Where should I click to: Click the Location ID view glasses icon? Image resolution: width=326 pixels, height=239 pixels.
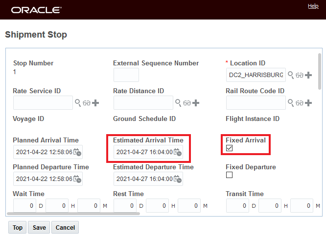point(300,76)
